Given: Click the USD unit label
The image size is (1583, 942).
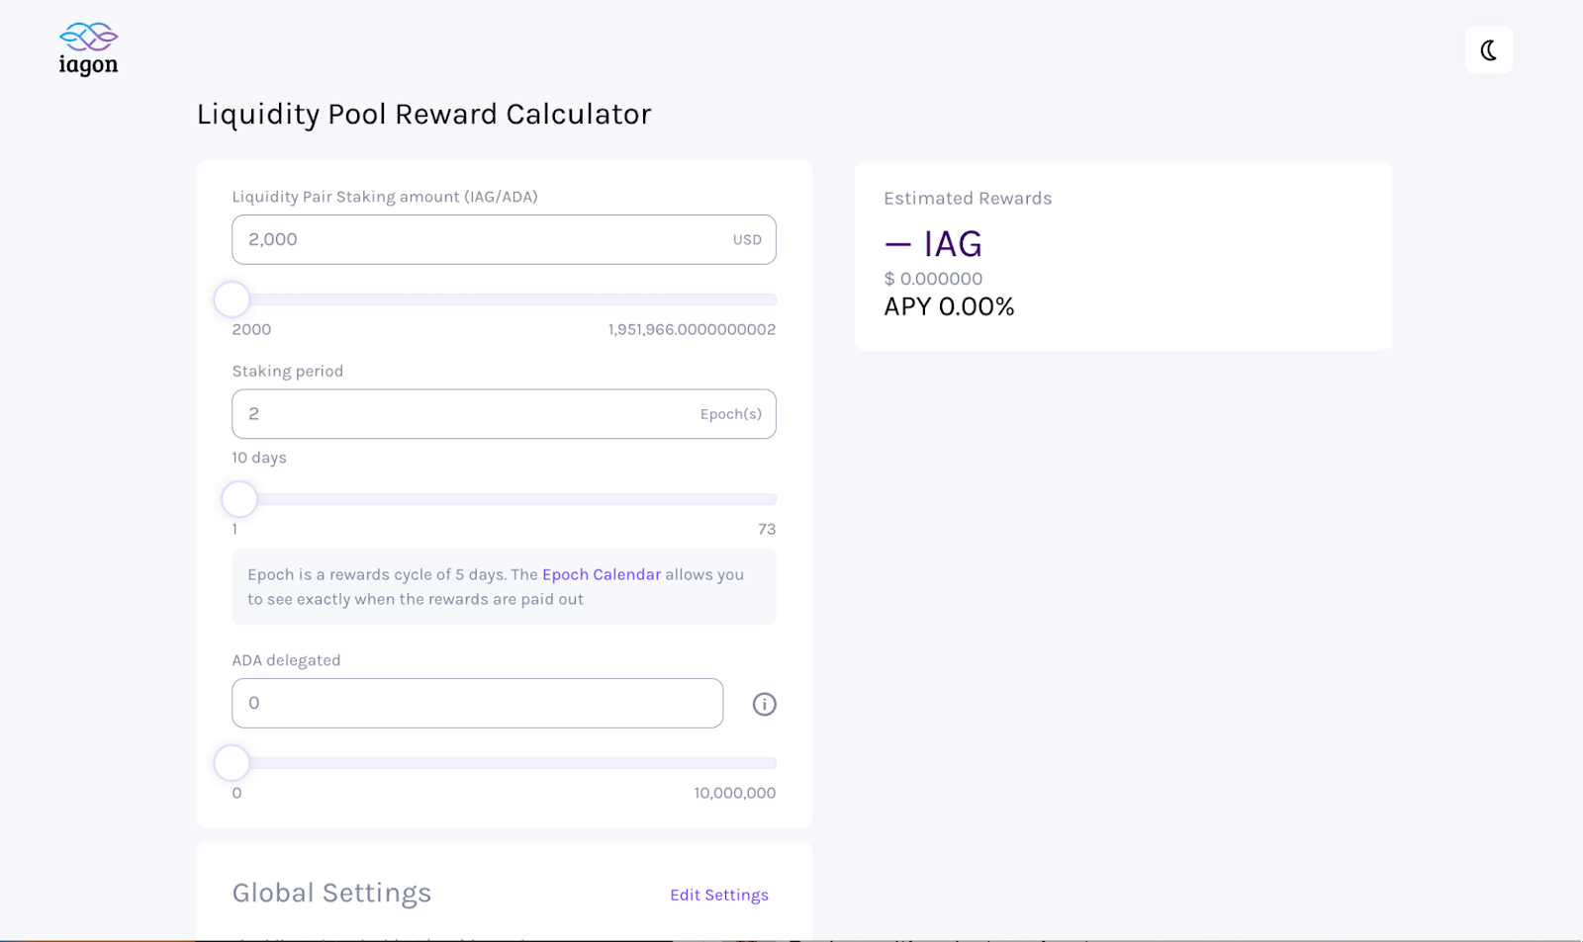Looking at the screenshot, I should [x=747, y=240].
